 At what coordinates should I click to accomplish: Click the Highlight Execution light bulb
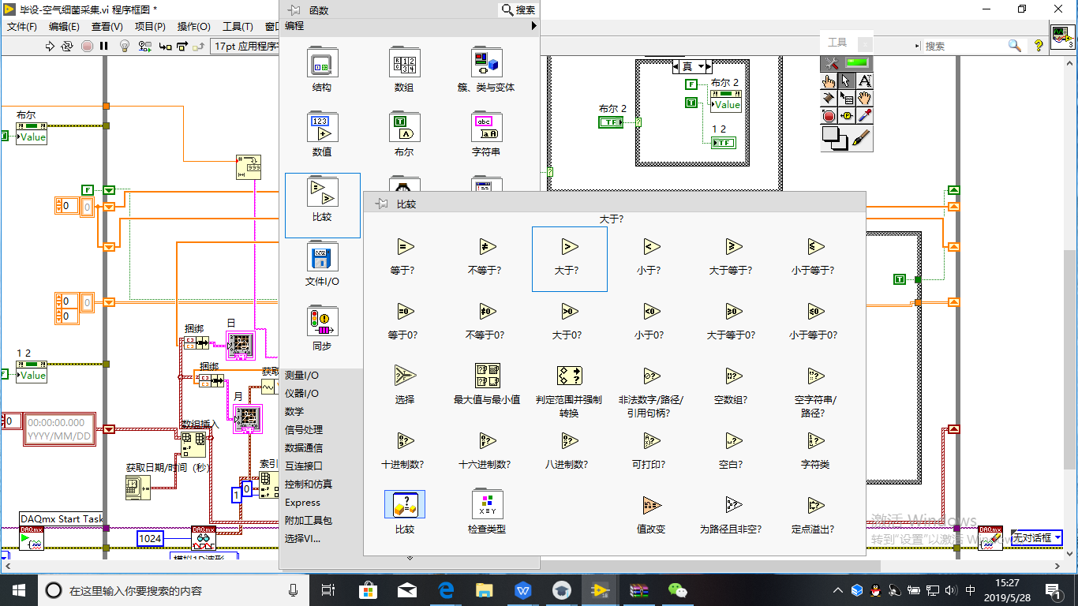(124, 46)
